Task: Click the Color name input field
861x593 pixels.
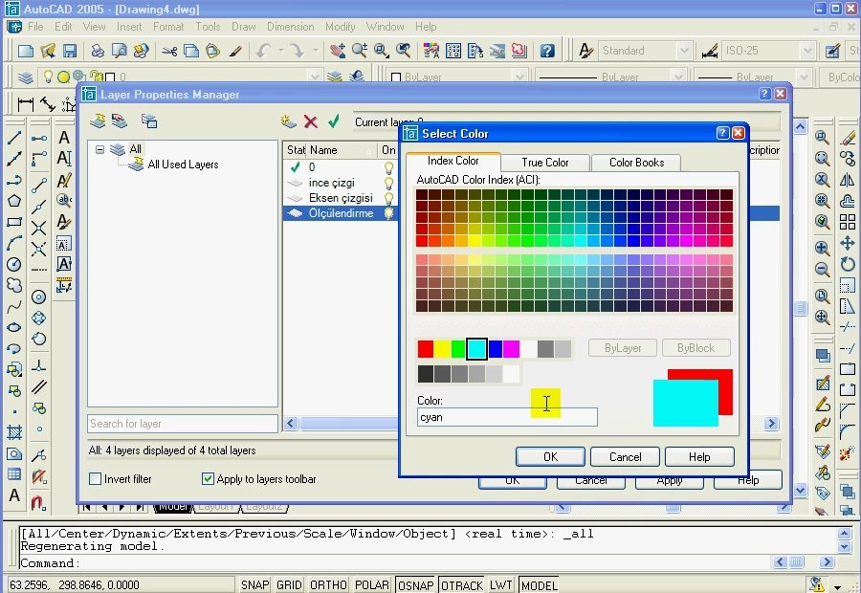Action: tap(507, 417)
